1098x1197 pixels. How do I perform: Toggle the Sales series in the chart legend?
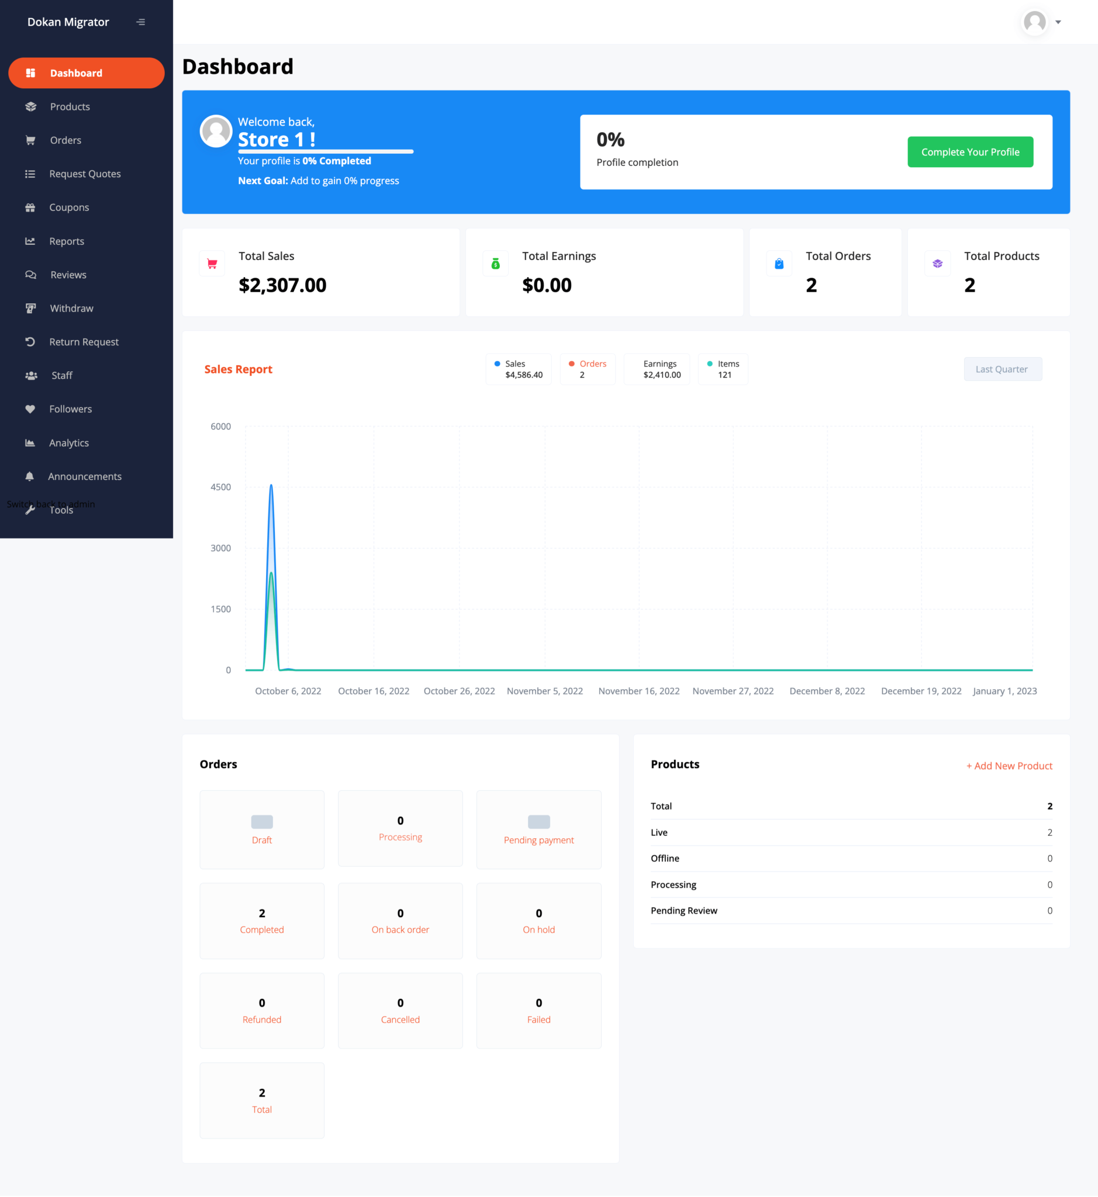tap(518, 368)
